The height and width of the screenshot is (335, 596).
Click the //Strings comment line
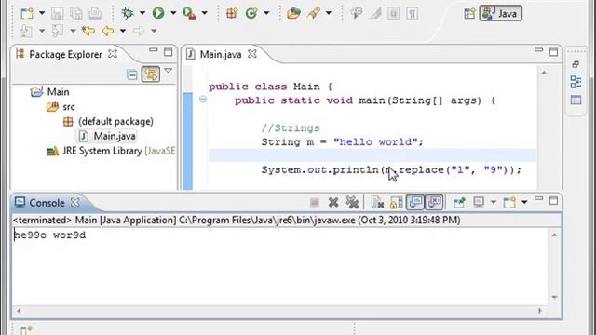click(x=291, y=128)
